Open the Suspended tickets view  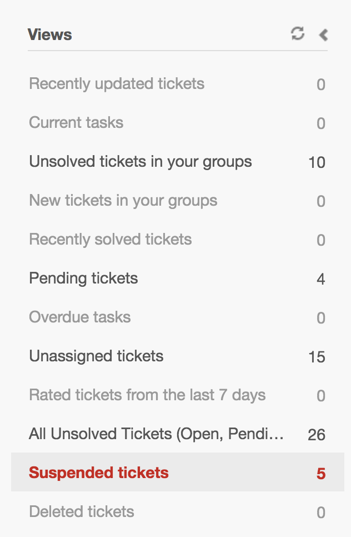pyautogui.click(x=98, y=473)
